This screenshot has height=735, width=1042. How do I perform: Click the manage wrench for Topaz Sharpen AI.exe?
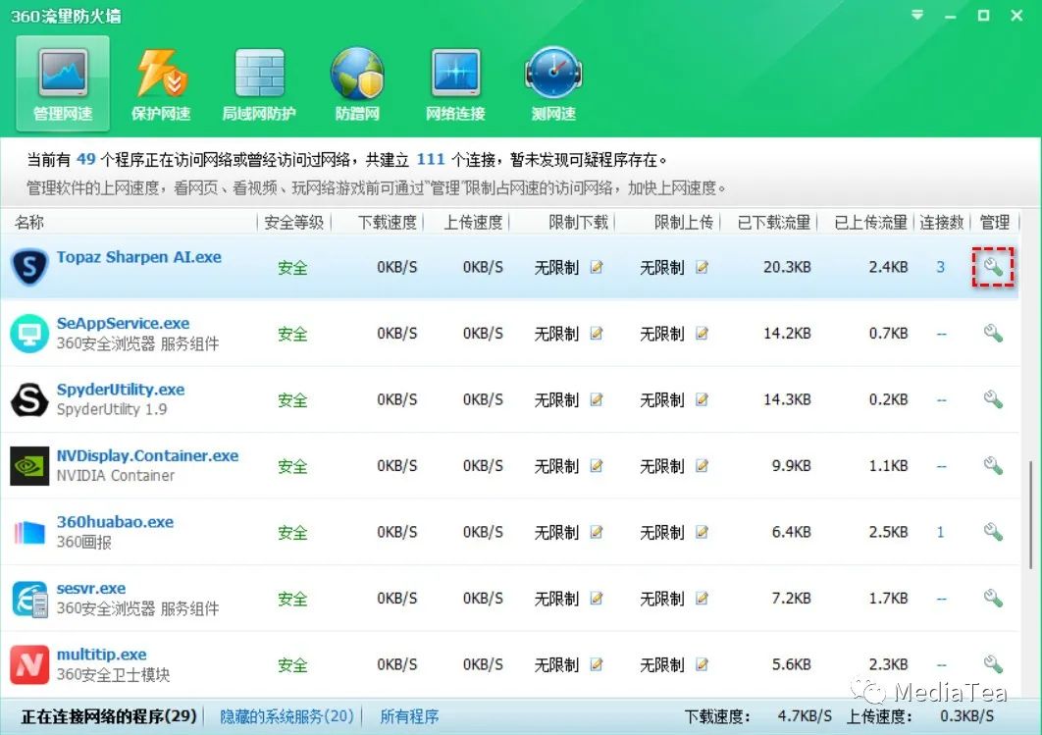993,267
